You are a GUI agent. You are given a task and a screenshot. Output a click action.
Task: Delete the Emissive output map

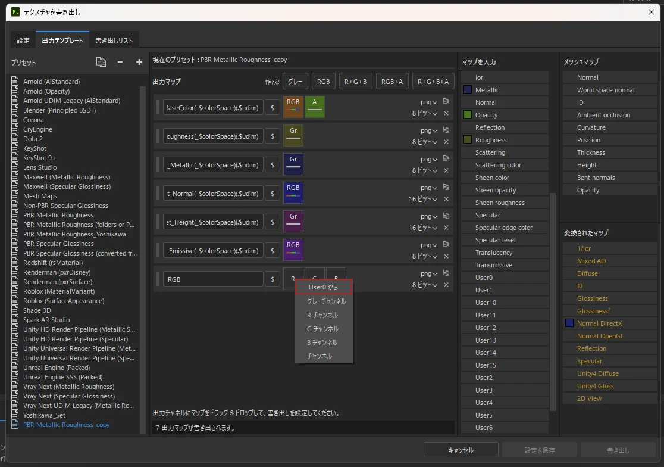tap(446, 256)
